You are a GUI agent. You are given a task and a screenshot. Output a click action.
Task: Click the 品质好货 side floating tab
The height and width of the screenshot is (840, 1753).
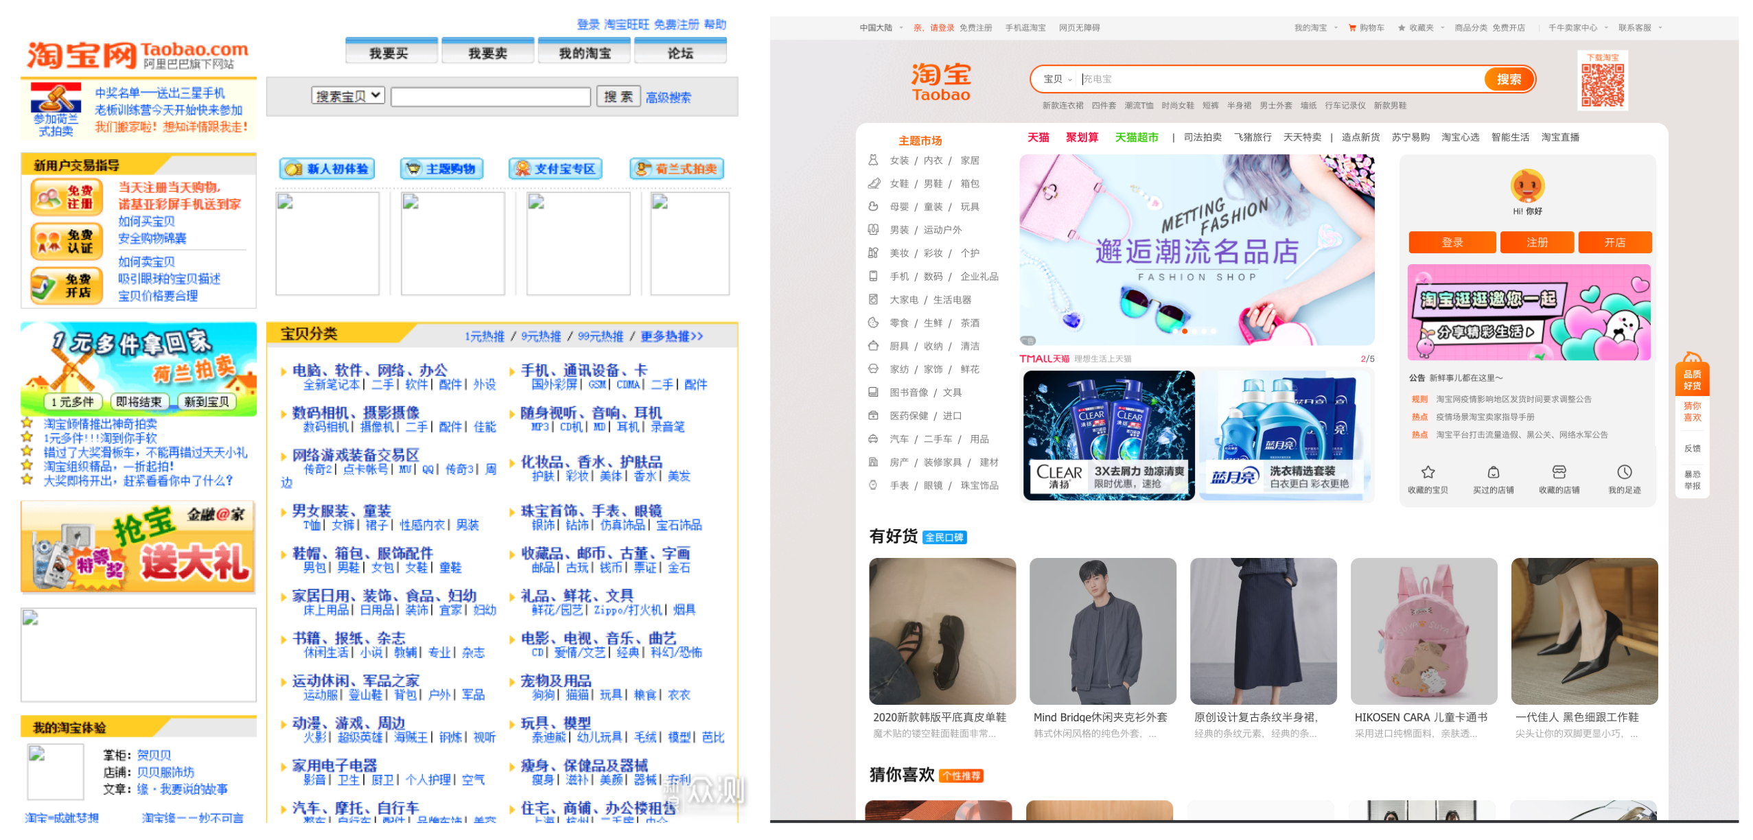[x=1692, y=380]
